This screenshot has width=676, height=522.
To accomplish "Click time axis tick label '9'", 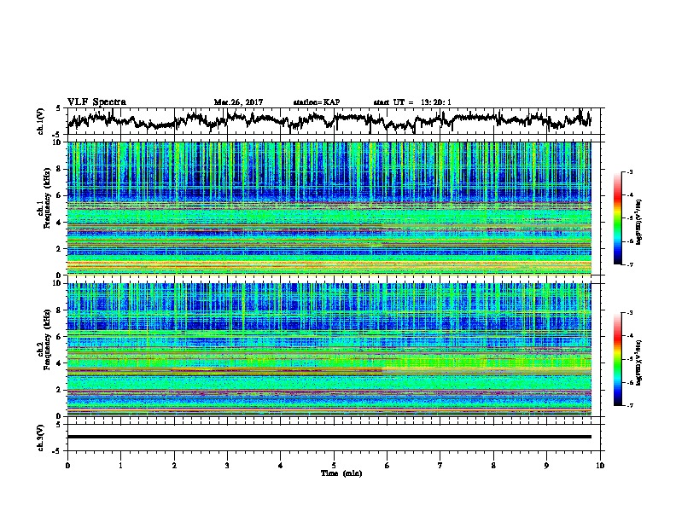I will 546,466.
